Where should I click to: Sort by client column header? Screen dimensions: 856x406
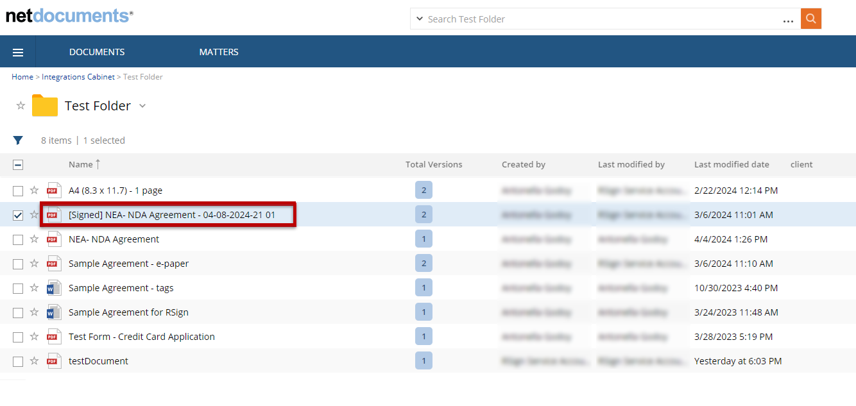801,164
